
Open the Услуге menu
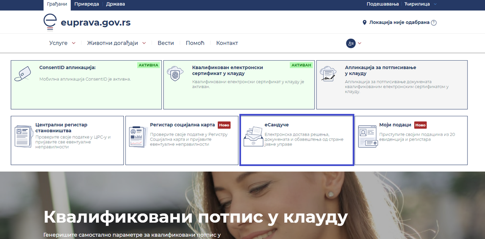(x=58, y=43)
